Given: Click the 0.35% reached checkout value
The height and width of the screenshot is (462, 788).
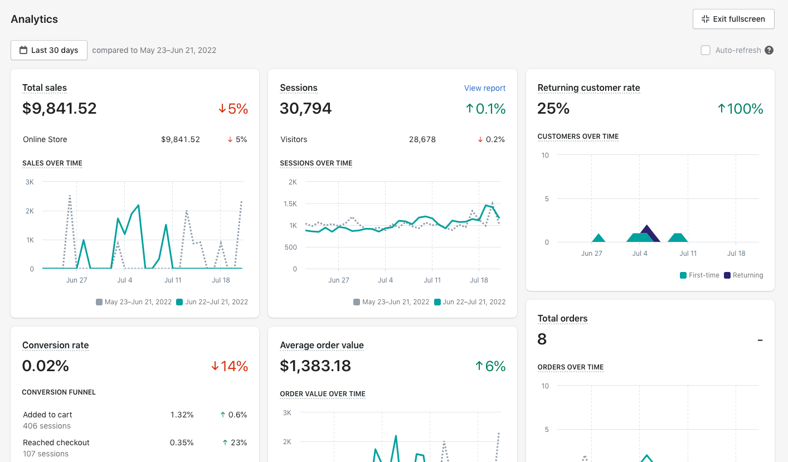Looking at the screenshot, I should (182, 442).
